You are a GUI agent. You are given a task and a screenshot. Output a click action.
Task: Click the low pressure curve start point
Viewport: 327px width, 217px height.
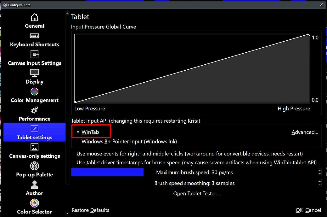pos(76,102)
